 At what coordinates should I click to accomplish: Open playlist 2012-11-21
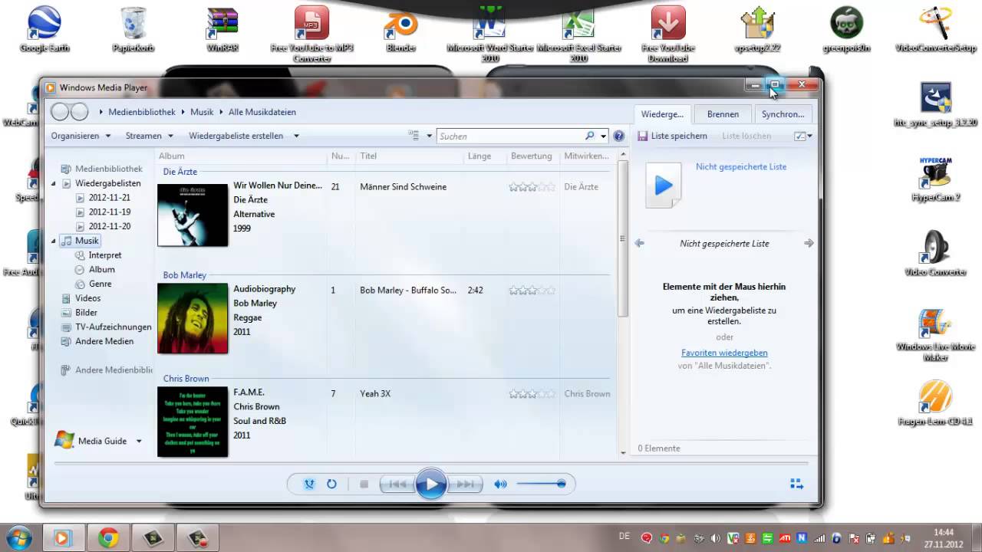109,198
